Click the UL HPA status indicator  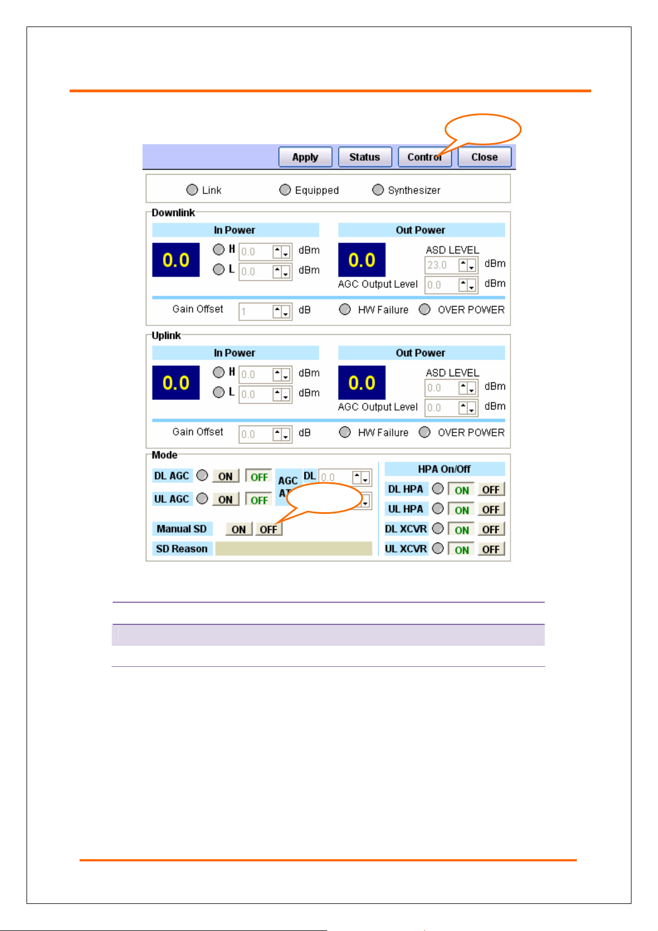[x=438, y=508]
